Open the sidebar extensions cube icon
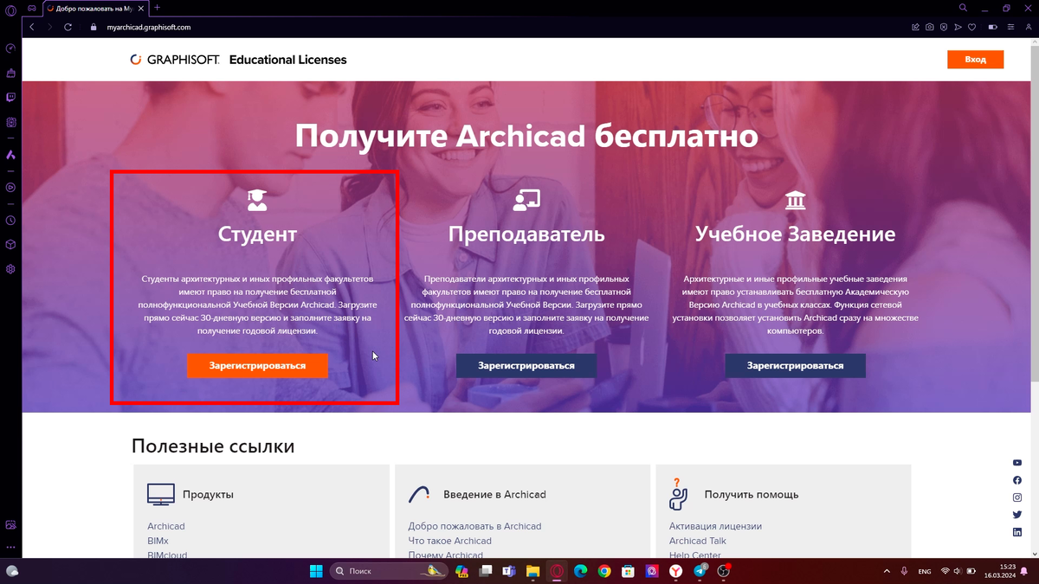 pos(10,245)
